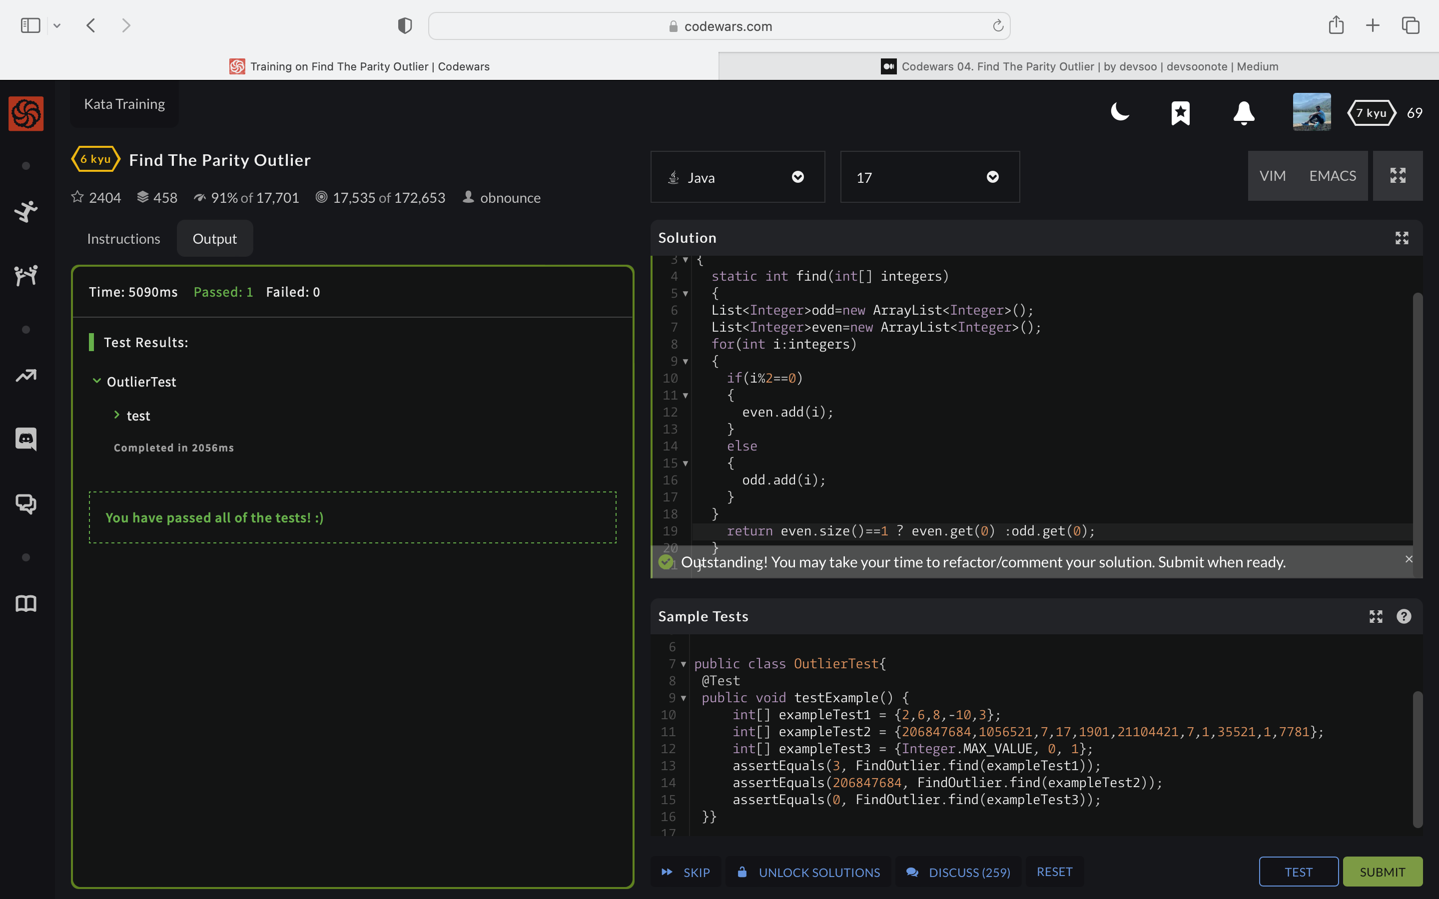Open the leaderboard trending arrow icon
This screenshot has width=1439, height=899.
tap(25, 376)
